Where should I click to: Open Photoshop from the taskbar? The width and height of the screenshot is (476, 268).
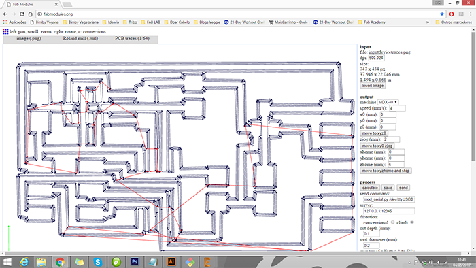(135, 262)
